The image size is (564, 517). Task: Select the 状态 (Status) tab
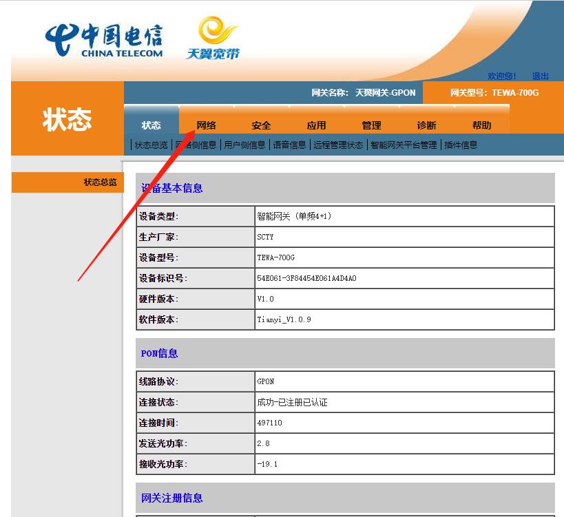pyautogui.click(x=152, y=125)
